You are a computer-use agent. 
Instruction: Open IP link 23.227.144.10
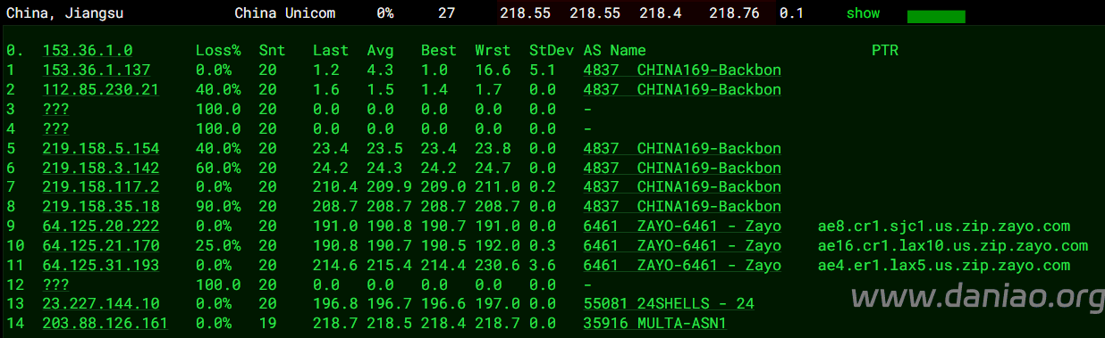(101, 304)
